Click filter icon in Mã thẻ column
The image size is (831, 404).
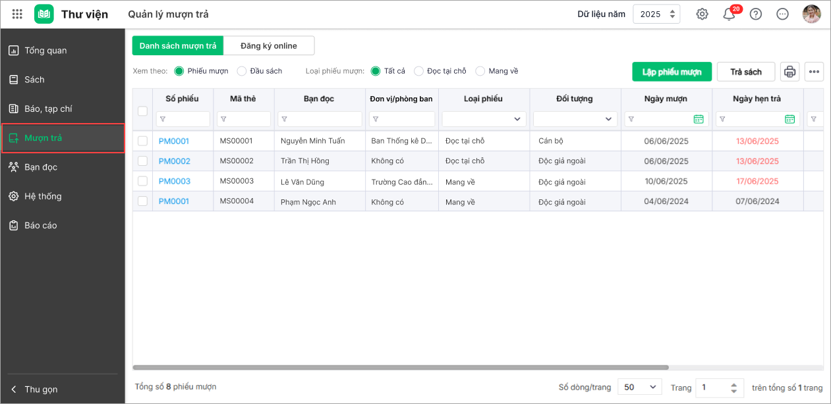[223, 119]
